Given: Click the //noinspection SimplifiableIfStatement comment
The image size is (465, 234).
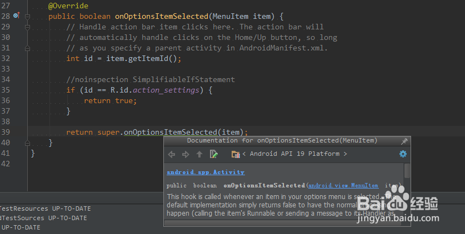Looking at the screenshot, I should (x=151, y=80).
